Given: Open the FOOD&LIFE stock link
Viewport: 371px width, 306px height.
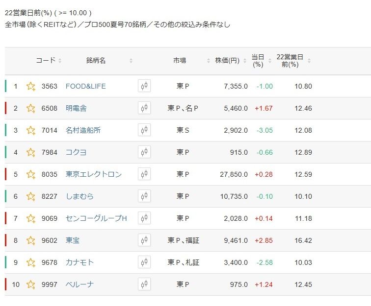Looking at the screenshot, I should [x=86, y=86].
